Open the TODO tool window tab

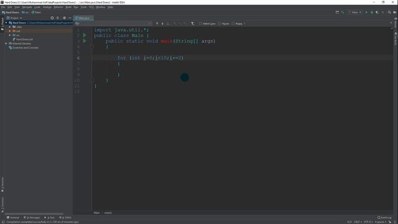(65, 217)
